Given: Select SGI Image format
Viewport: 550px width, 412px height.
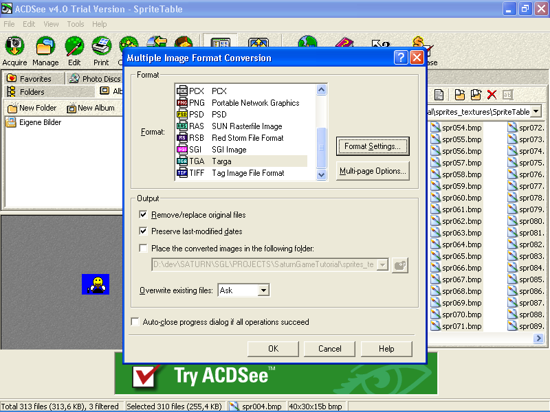Looking at the screenshot, I should [x=241, y=150].
